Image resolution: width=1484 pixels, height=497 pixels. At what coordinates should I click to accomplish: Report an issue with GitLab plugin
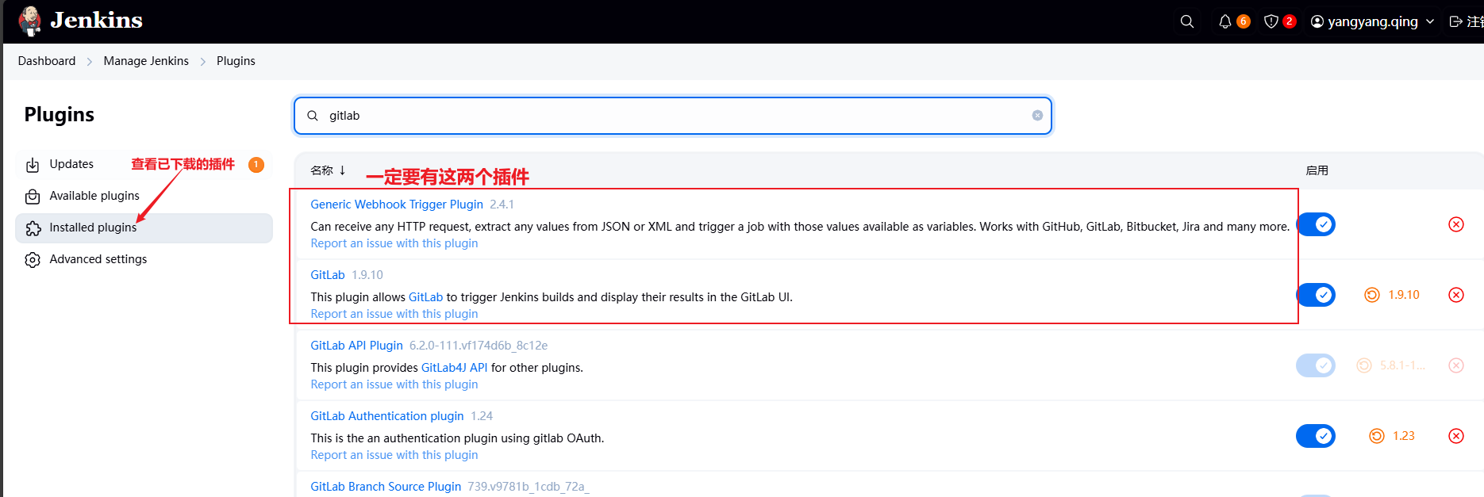(x=394, y=314)
